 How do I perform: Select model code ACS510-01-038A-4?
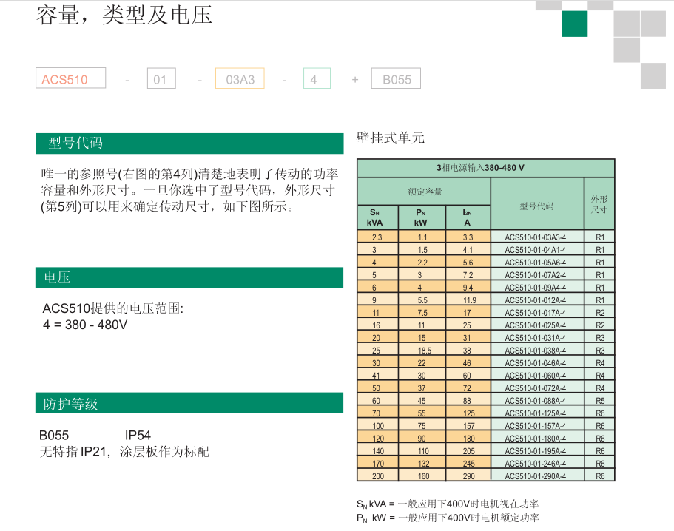coord(536,350)
